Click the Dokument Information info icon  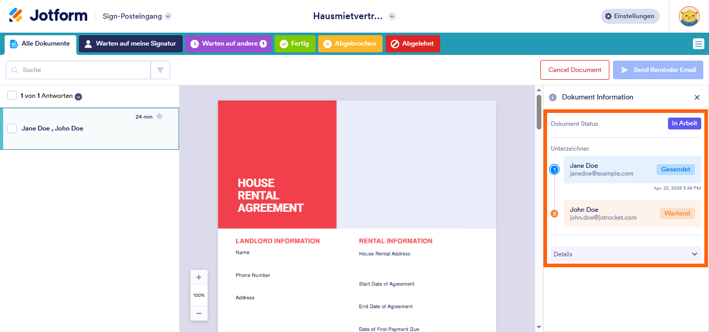coord(553,97)
